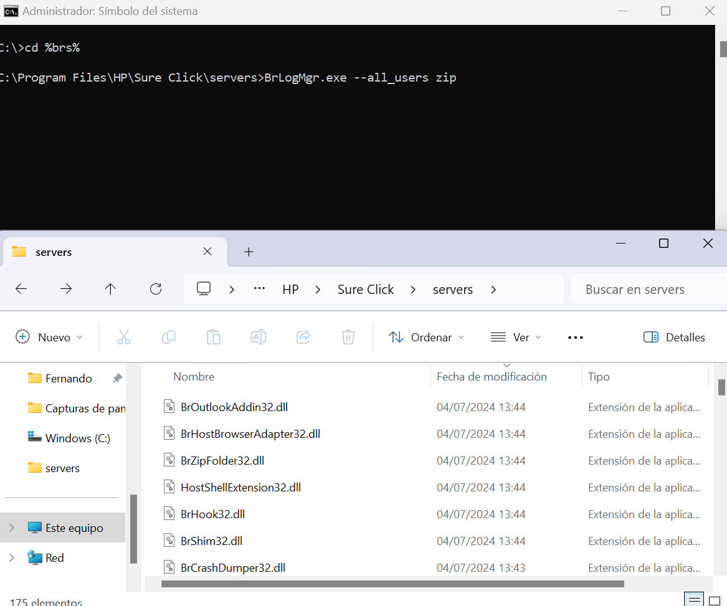Screen dimensions: 727x606
Task: Select servers folder in sidebar
Action: click(x=54, y=468)
